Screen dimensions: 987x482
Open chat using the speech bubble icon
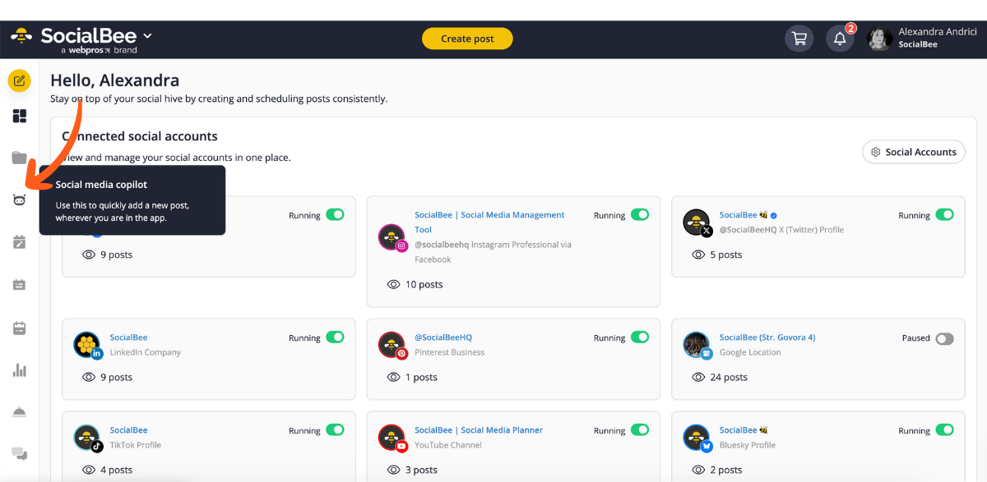(x=19, y=453)
